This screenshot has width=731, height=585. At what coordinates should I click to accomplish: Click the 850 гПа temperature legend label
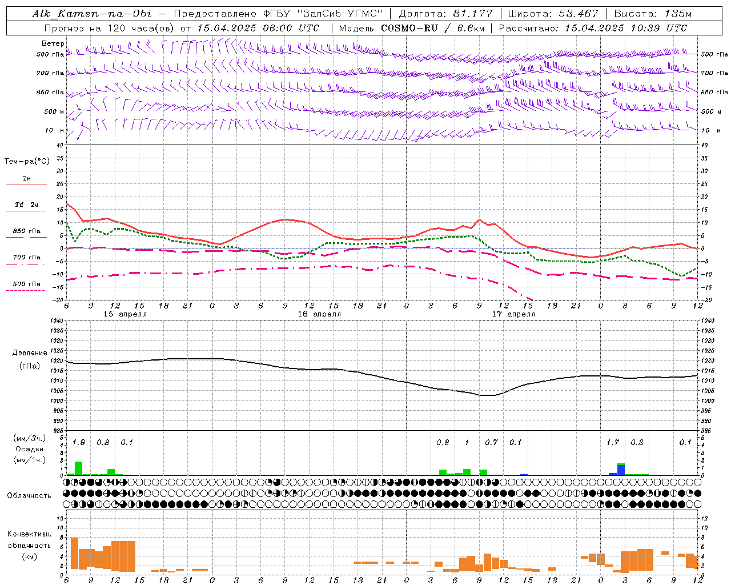click(x=26, y=231)
